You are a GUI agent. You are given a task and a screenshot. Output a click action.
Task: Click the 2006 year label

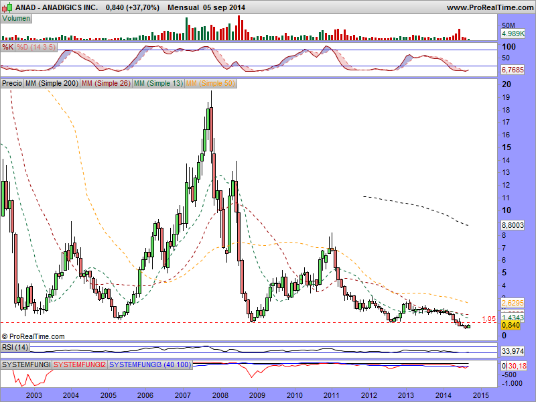[145, 395]
